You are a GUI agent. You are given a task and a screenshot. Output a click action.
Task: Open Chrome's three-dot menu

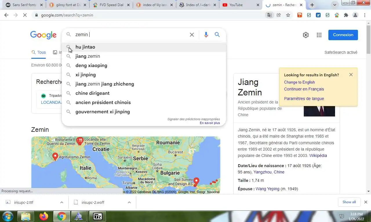(365, 15)
